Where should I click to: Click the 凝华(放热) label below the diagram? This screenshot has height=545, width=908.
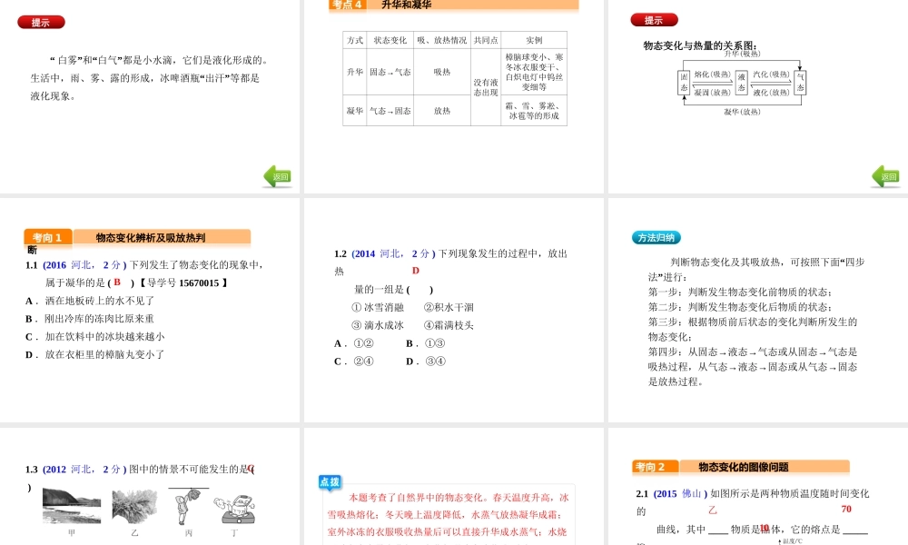742,111
